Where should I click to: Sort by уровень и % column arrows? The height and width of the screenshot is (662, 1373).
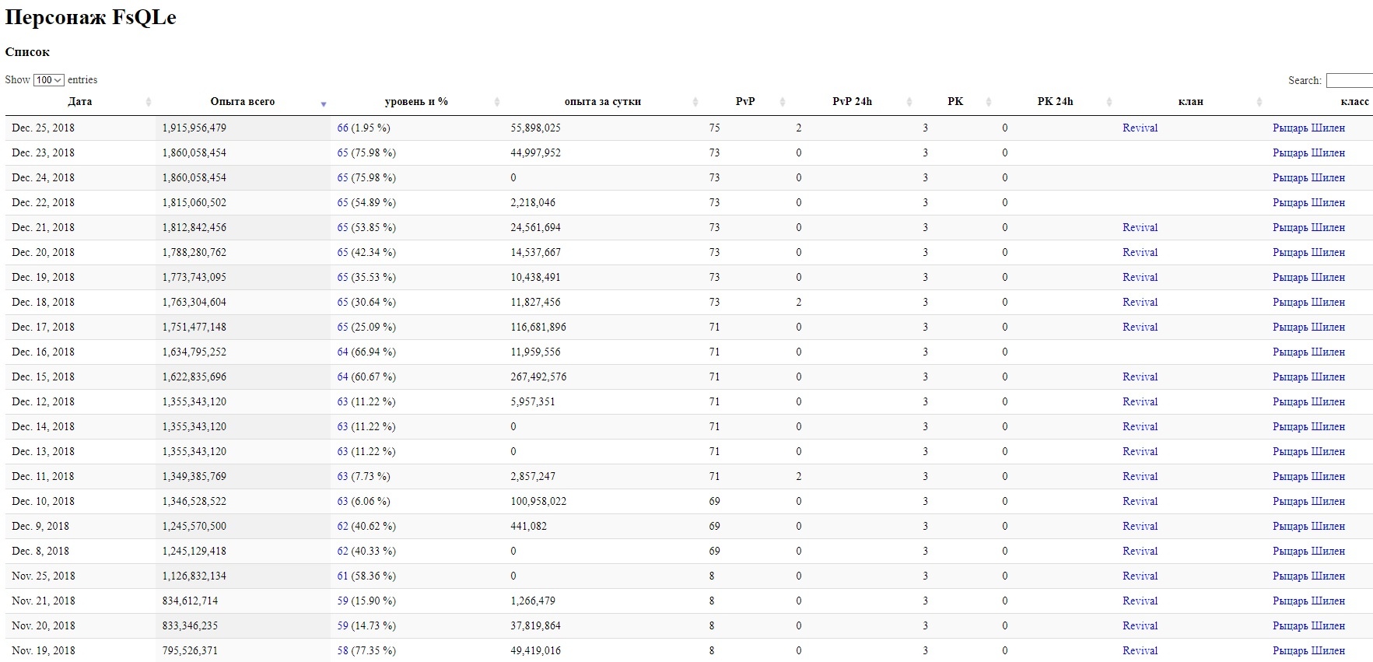click(x=497, y=102)
